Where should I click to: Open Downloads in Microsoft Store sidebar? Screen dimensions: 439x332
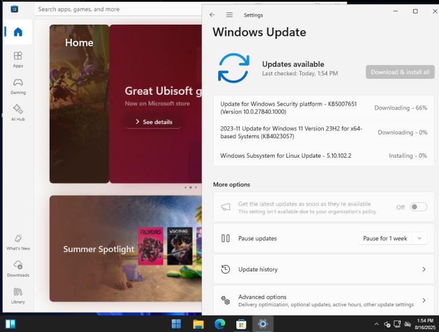coord(18,269)
